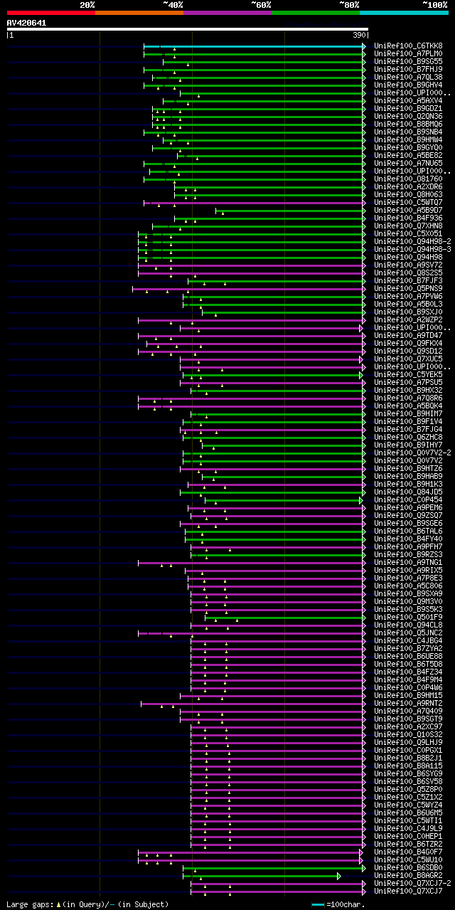455x910 pixels.
Task: Select the UniRef100_A5BQK4 label
Action: tap(407, 406)
